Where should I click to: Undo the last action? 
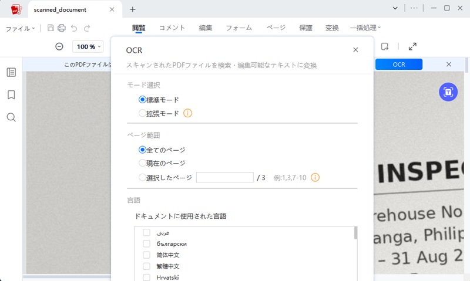(74, 28)
